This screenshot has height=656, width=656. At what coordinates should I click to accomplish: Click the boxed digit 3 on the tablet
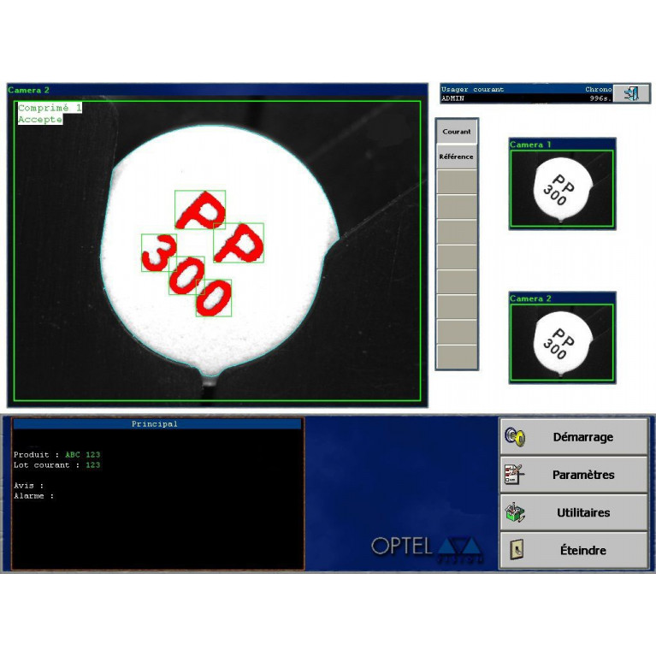[x=158, y=252]
